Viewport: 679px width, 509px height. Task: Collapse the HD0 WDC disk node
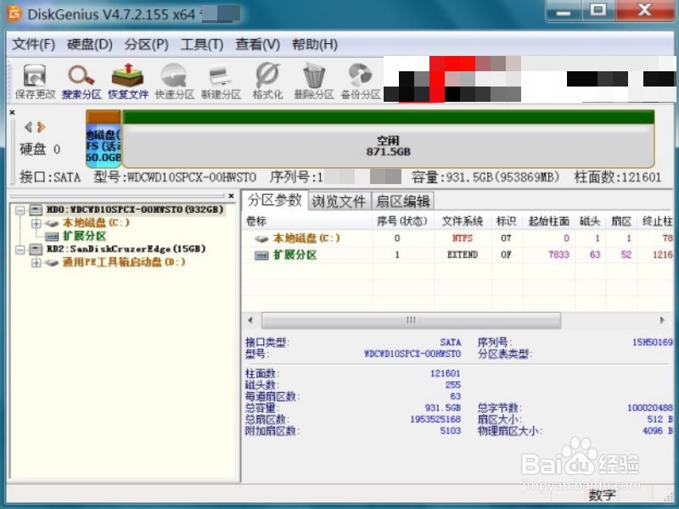(x=20, y=210)
